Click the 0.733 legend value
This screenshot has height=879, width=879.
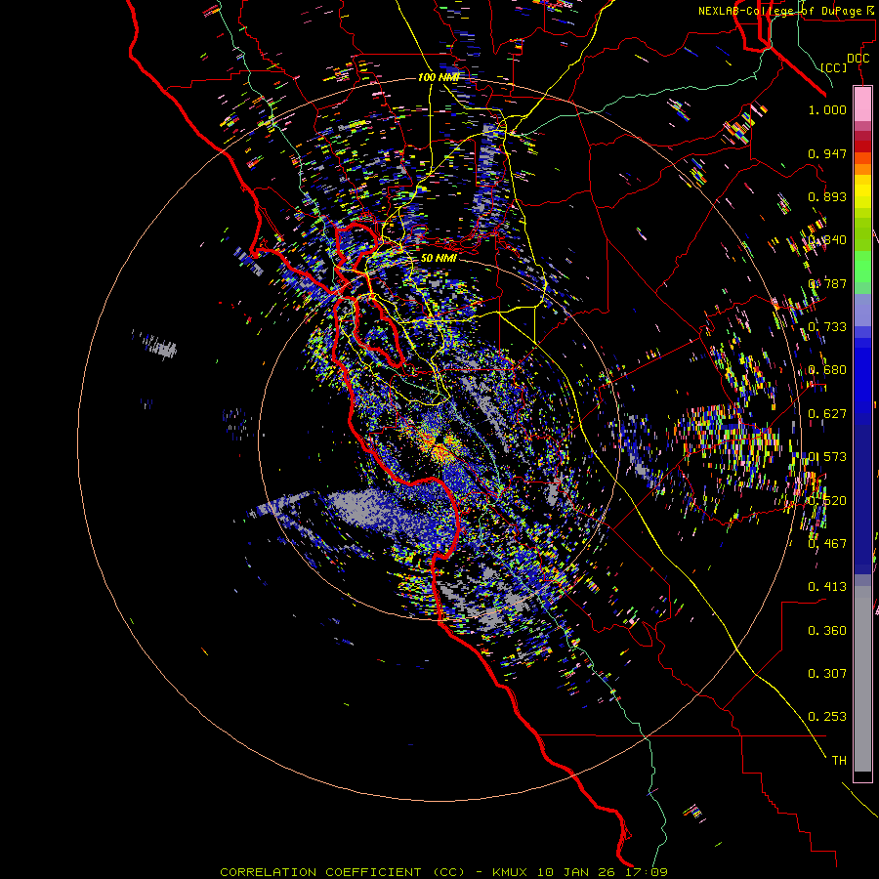[827, 327]
